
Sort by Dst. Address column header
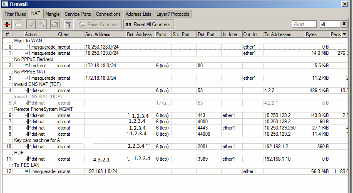point(140,34)
